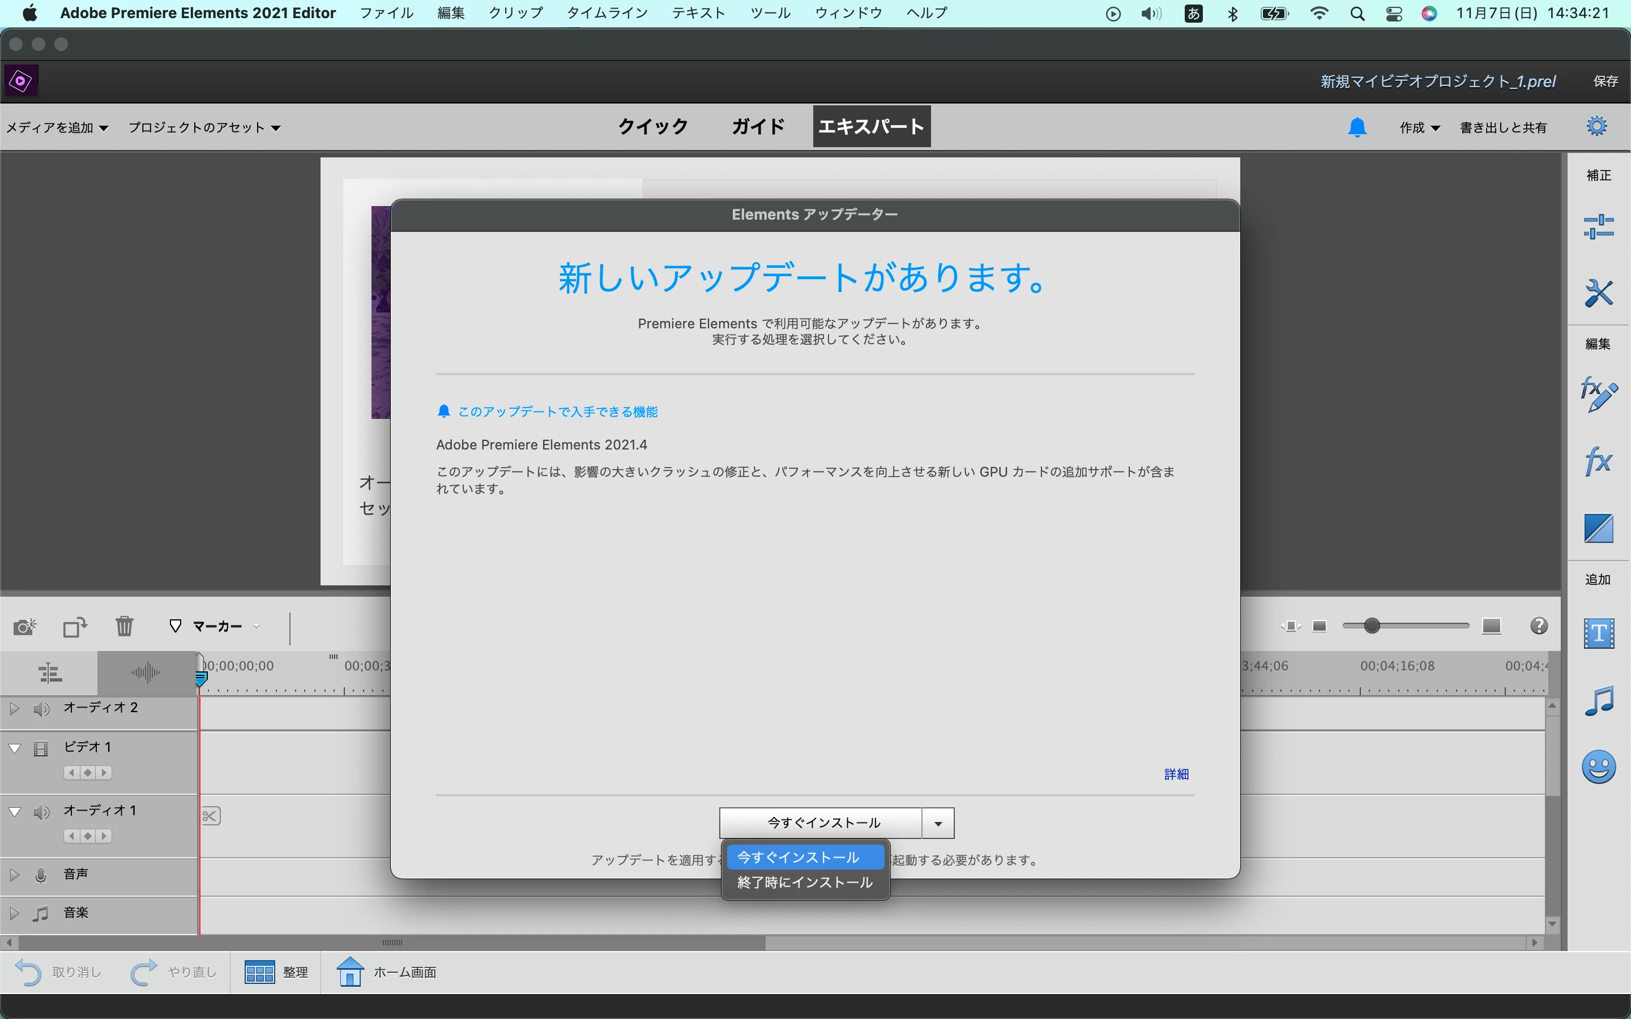Open the メディアを追加 dropdown
Image resolution: width=1631 pixels, height=1019 pixels.
point(57,127)
